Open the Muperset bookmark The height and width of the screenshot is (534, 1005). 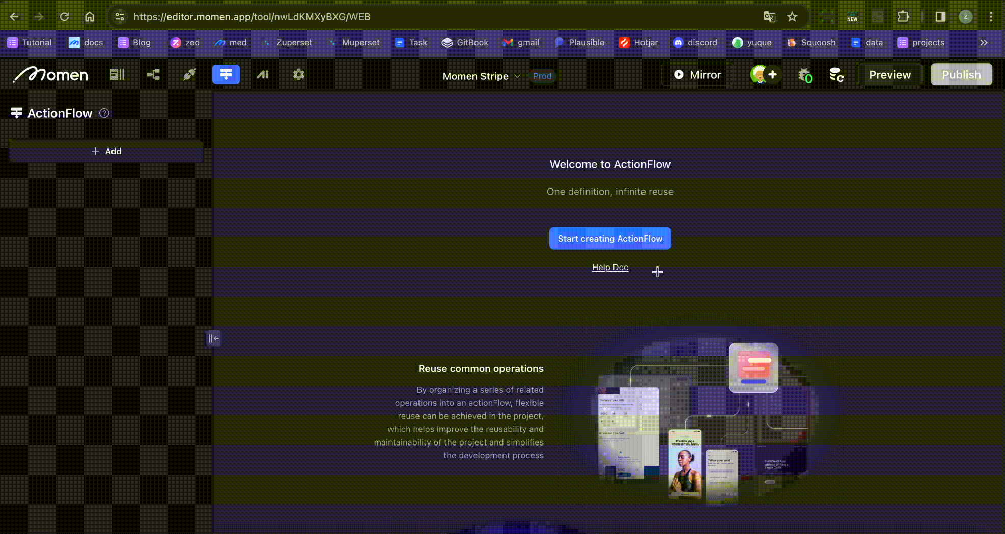point(354,43)
